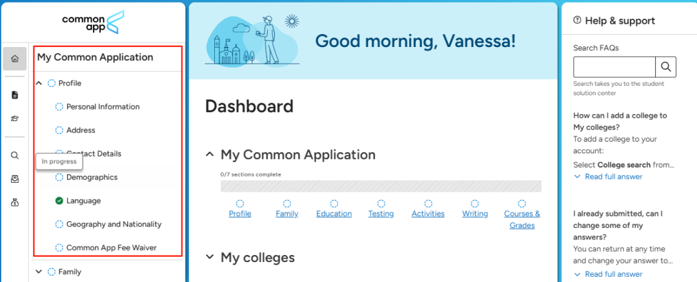Select Geography and Nationality in sidebar

pyautogui.click(x=114, y=225)
